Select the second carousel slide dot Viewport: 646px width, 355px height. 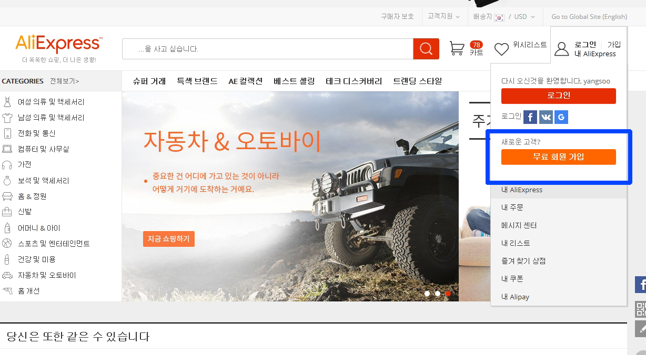[438, 294]
